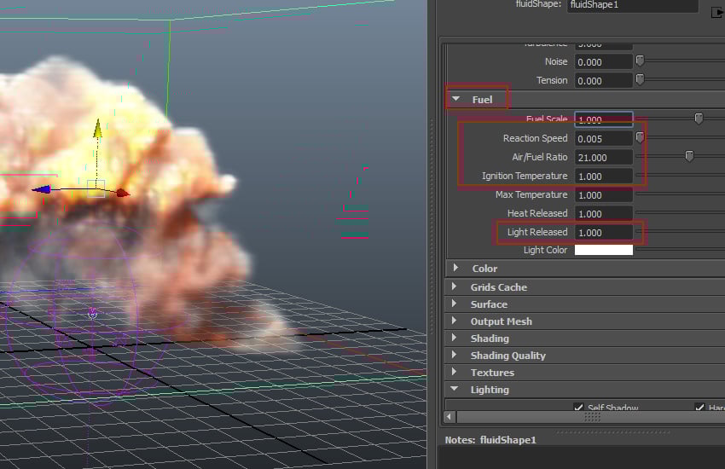The height and width of the screenshot is (469, 725).
Task: Click the Air/Fuel Ratio slider handle
Action: point(689,156)
